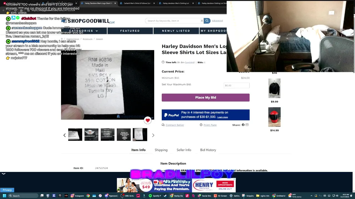The width and height of the screenshot is (355, 199).
Task: Click the home breadcrumb icon
Action: 62,39
